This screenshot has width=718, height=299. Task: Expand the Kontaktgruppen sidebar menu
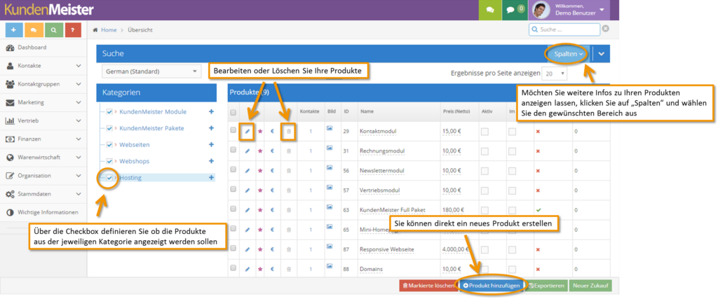[x=43, y=84]
